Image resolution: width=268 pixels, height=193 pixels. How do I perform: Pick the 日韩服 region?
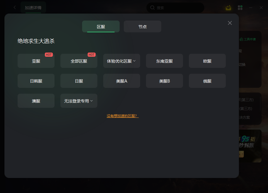(x=36, y=81)
